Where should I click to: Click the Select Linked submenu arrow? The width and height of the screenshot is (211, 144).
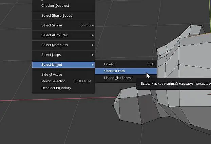(x=93, y=65)
